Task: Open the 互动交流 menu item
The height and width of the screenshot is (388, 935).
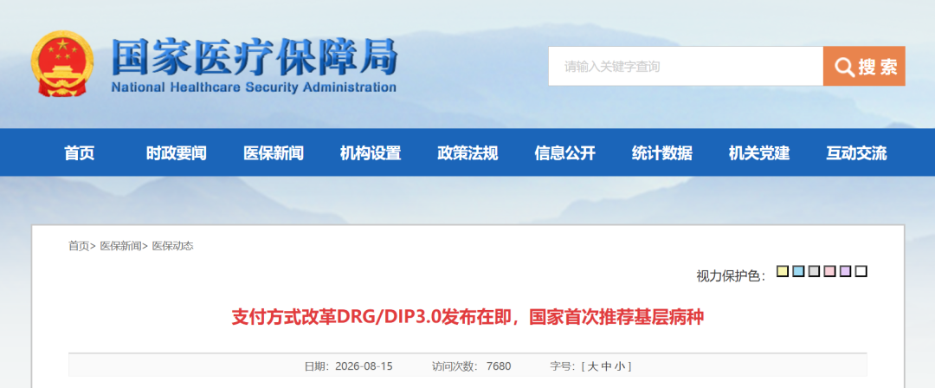Action: 856,153
